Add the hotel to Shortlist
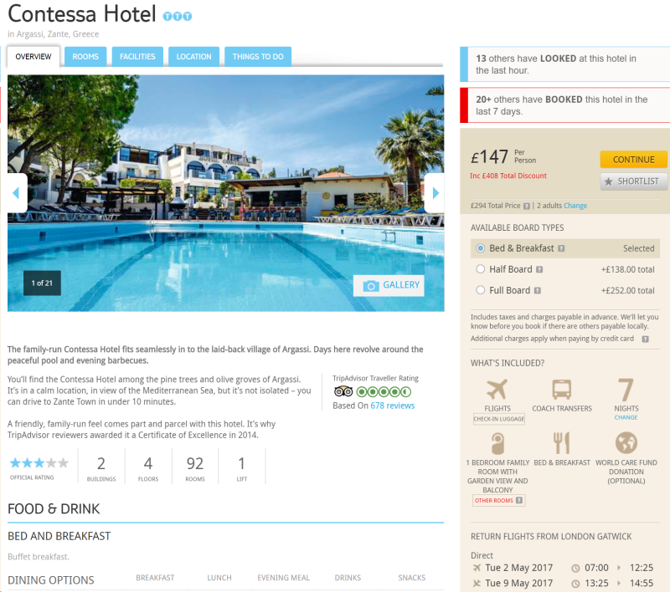 (634, 181)
